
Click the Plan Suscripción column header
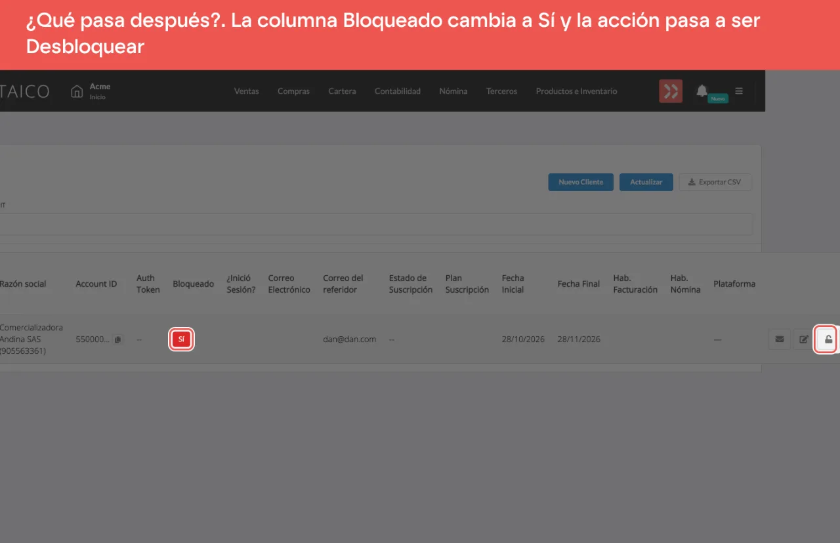pos(467,284)
